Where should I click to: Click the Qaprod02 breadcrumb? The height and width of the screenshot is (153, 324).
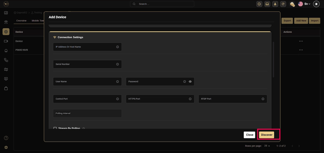click(21, 13)
